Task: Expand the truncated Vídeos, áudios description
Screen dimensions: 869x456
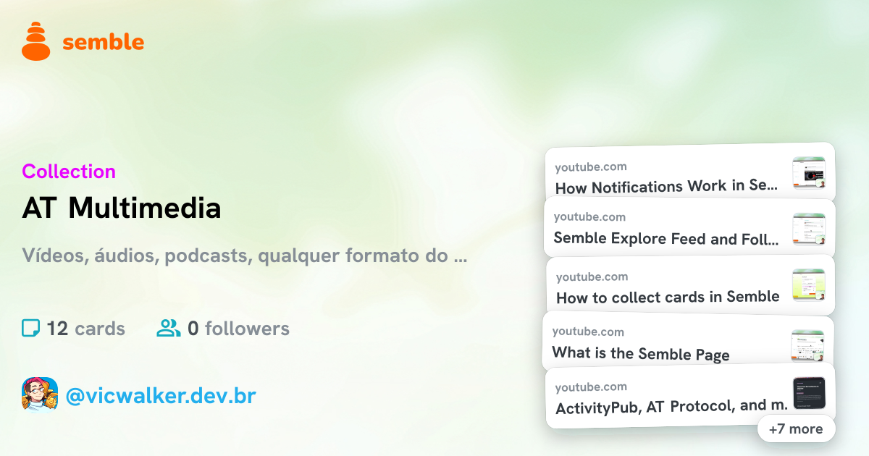Action: click(x=244, y=256)
